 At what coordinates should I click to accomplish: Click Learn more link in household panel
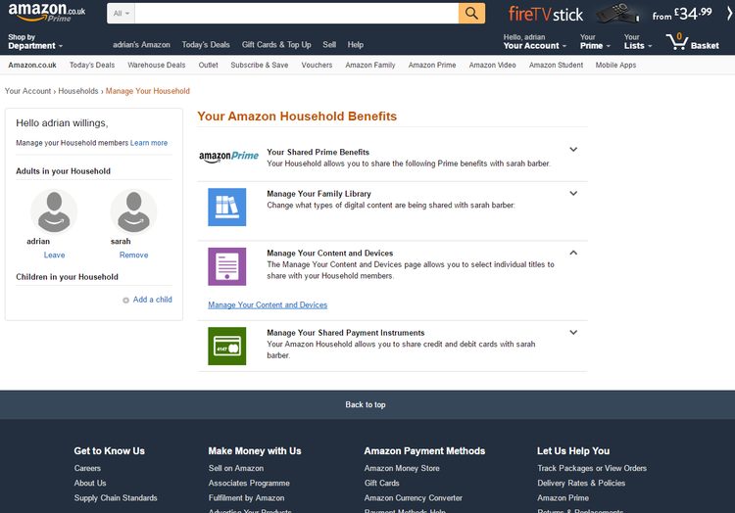tap(149, 143)
